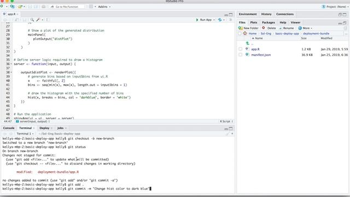Screen dimensions: 350x197
Task: Switch to the Packages tab
Action: (269, 22)
